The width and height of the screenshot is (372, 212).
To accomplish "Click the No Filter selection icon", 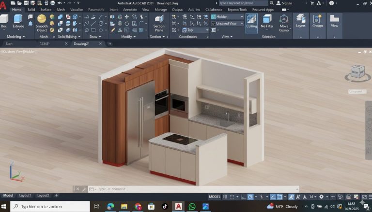I will [x=267, y=20].
